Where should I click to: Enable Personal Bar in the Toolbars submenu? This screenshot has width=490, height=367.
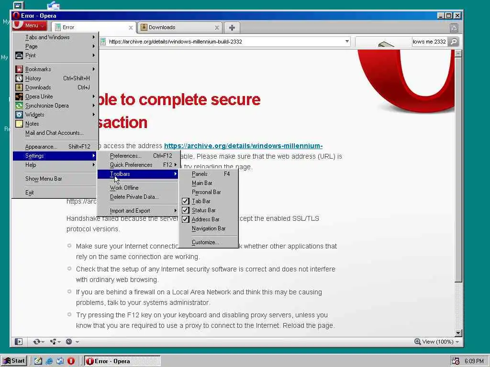209,192
